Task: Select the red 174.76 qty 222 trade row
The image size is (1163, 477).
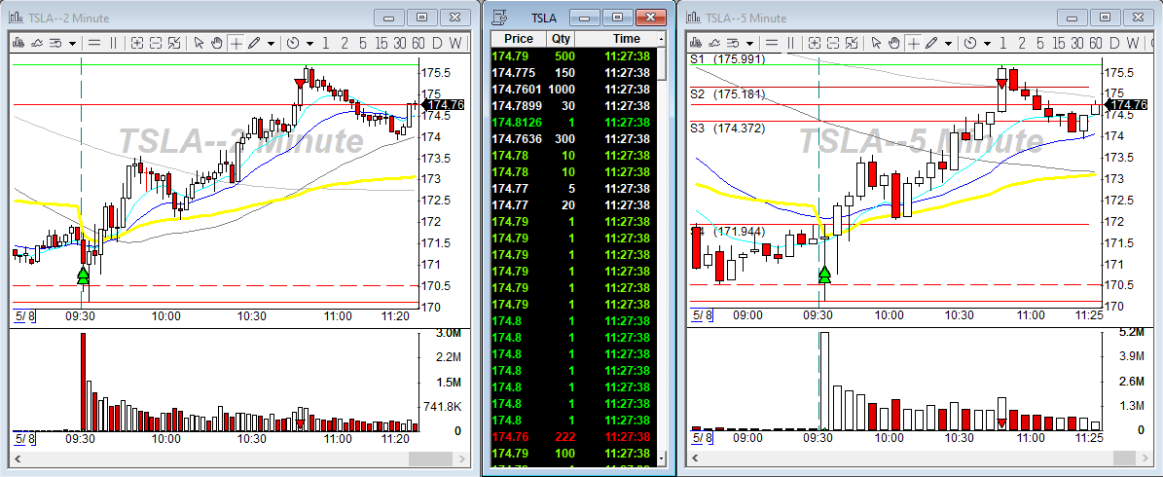Action: click(x=574, y=436)
